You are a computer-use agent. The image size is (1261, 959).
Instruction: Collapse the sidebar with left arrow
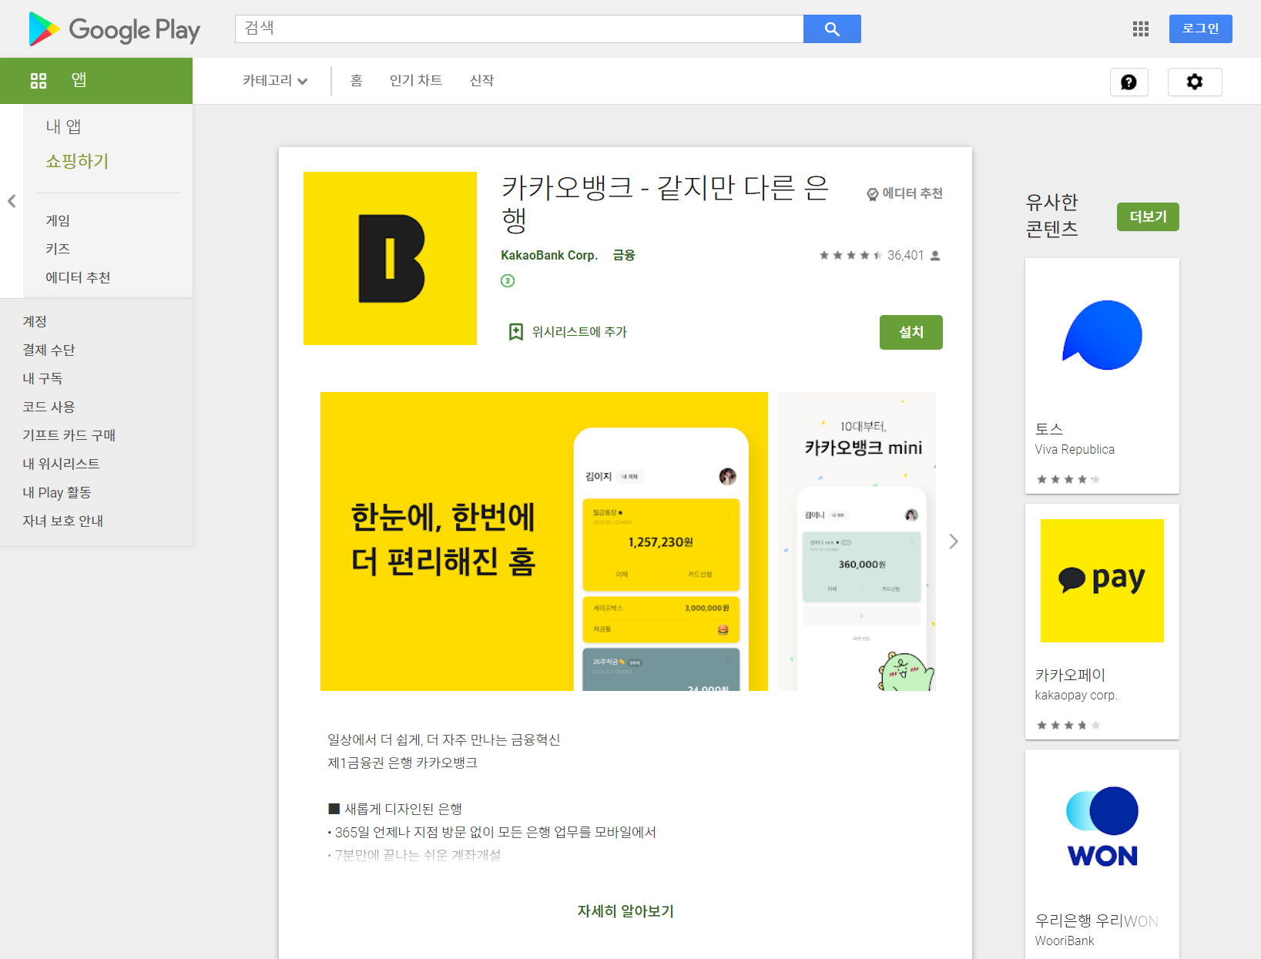12,201
